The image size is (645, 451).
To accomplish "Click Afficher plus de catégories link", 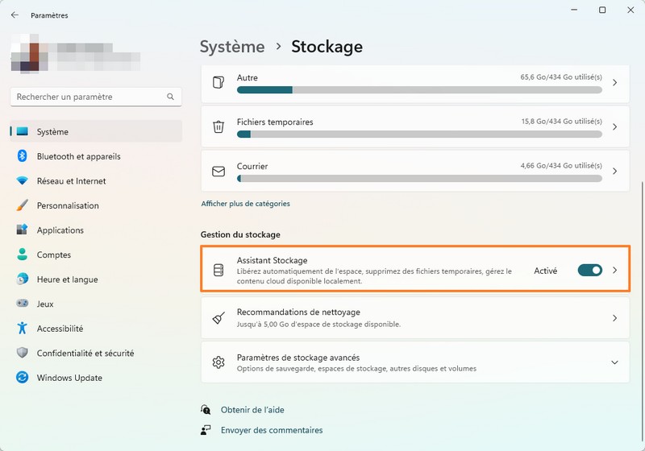I will point(245,204).
